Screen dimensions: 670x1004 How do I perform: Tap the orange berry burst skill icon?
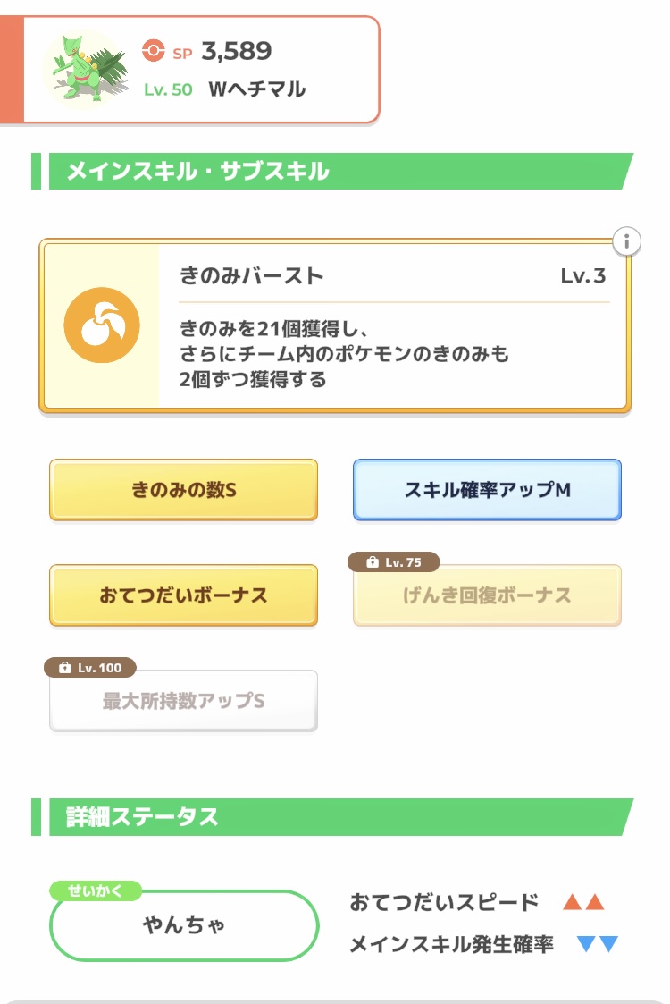(x=103, y=325)
